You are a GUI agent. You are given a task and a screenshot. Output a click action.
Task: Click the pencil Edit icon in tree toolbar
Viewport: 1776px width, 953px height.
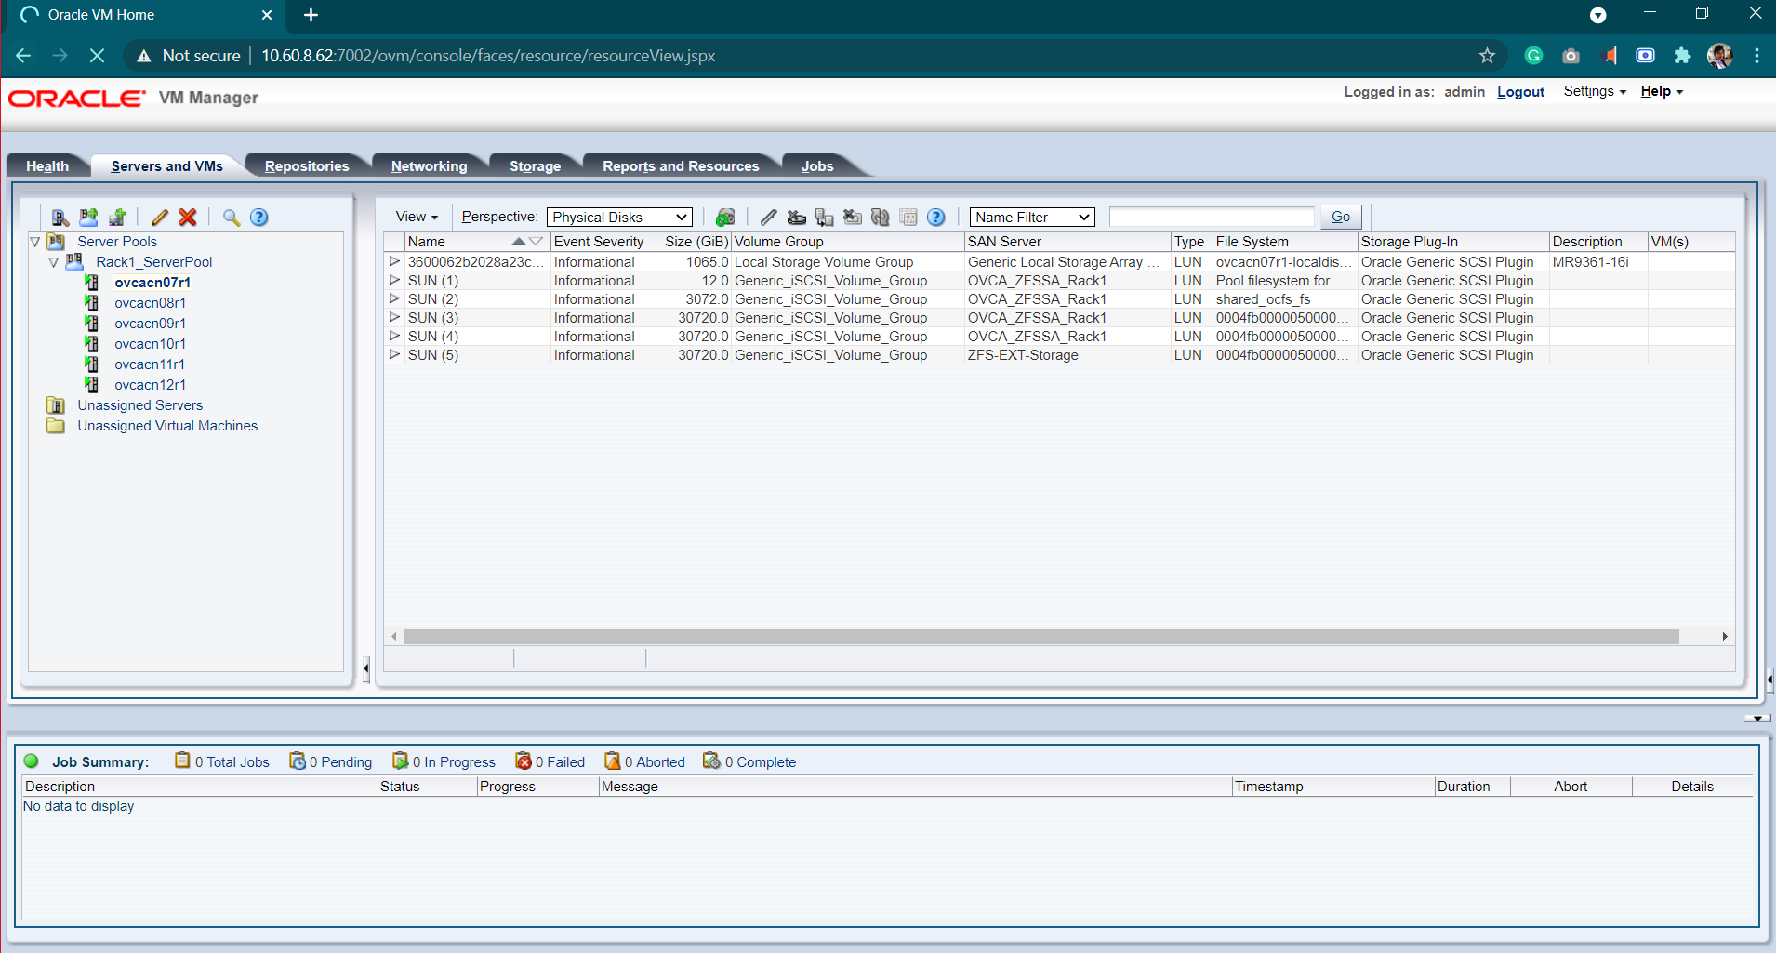[x=160, y=217]
